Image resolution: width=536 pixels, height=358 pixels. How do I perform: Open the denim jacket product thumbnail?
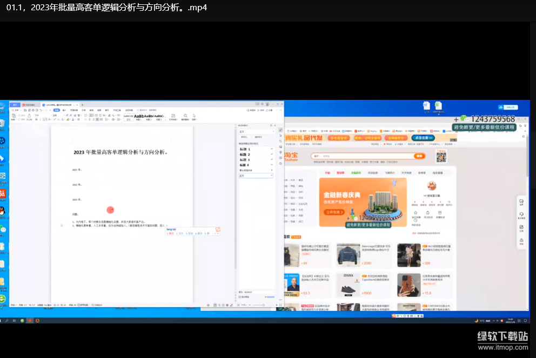click(x=348, y=255)
